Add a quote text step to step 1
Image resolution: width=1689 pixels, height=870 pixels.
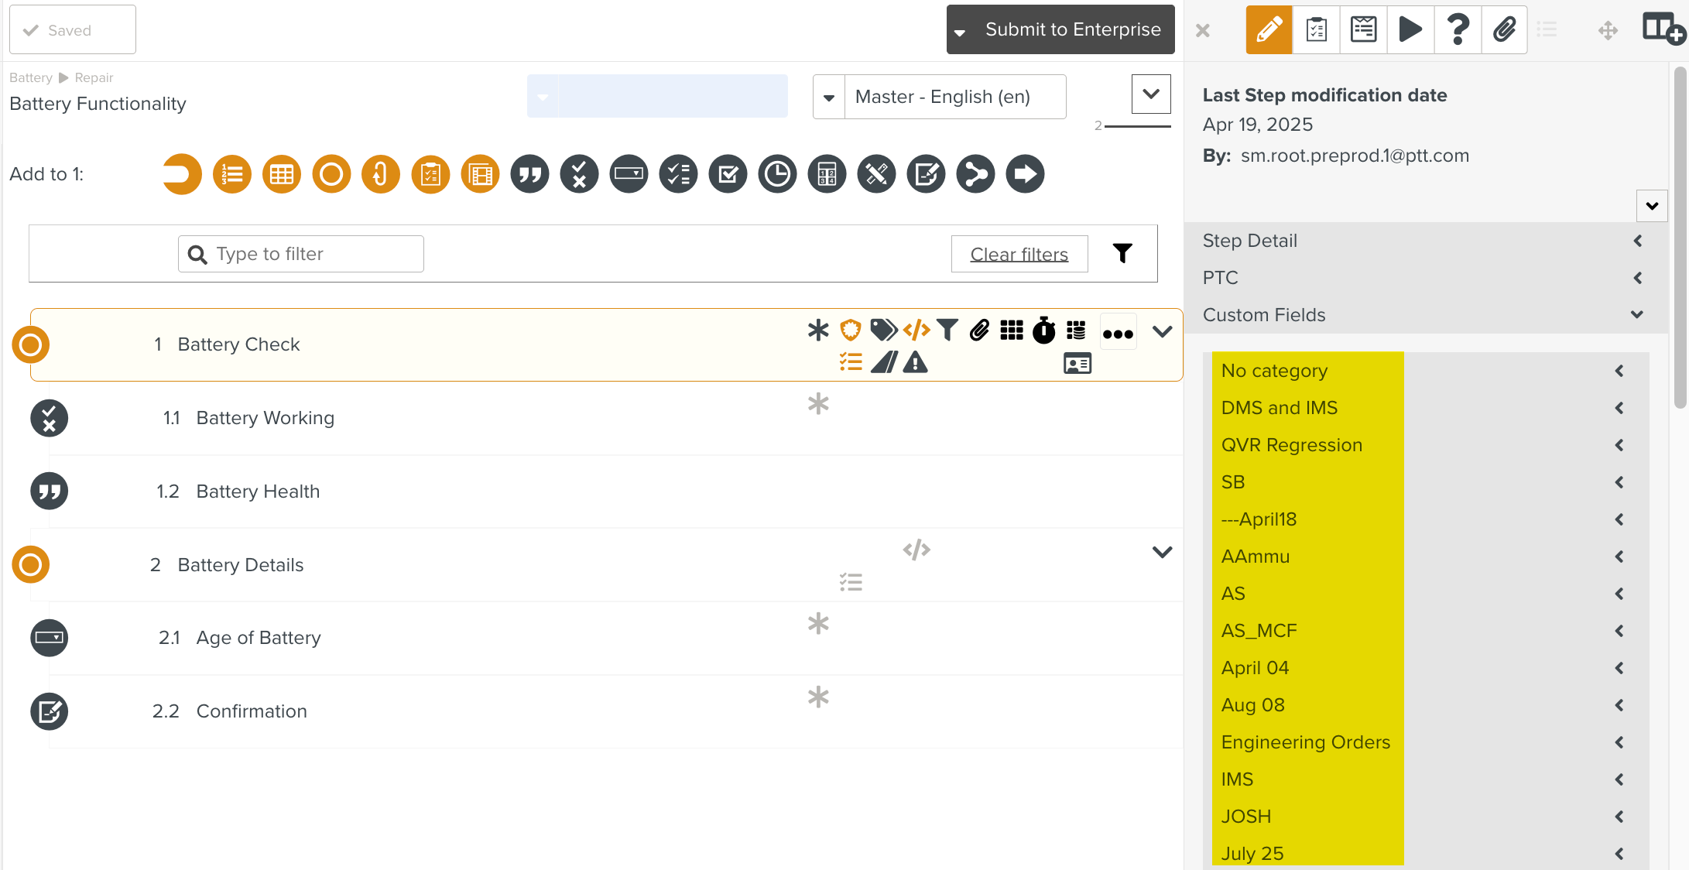click(x=529, y=174)
